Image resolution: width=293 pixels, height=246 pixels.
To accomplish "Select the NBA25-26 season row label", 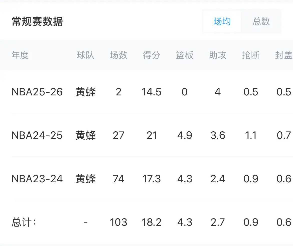I will point(37,92).
